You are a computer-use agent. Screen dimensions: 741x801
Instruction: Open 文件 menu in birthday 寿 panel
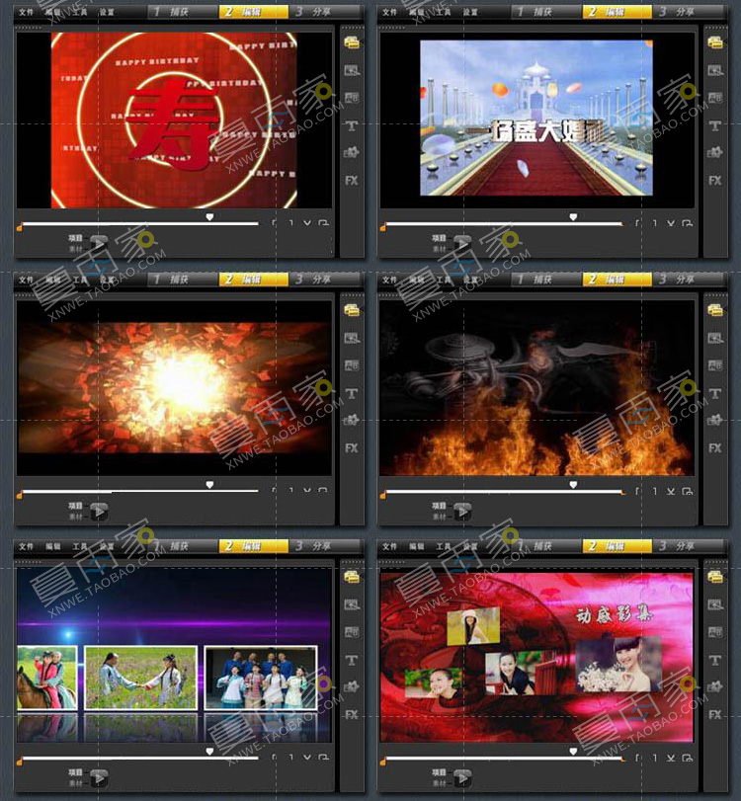[26, 12]
